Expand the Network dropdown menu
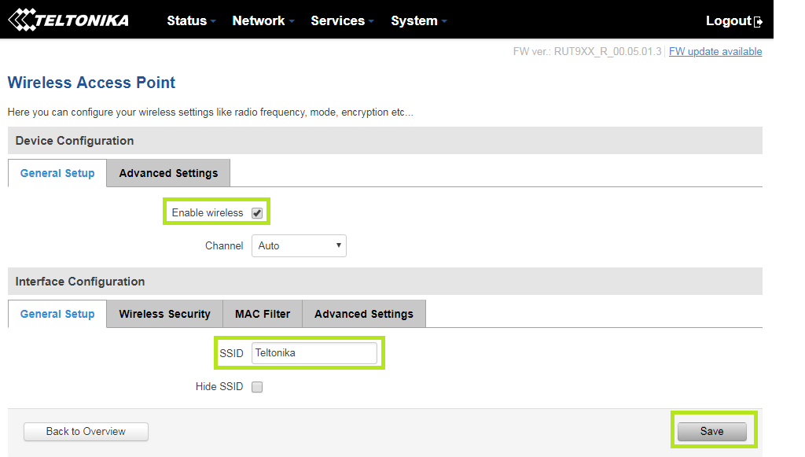Image resolution: width=805 pixels, height=457 pixels. click(x=263, y=21)
